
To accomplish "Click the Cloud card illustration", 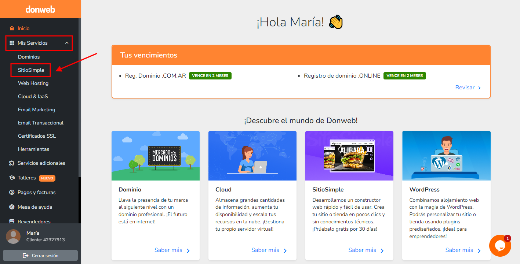I will click(x=252, y=156).
